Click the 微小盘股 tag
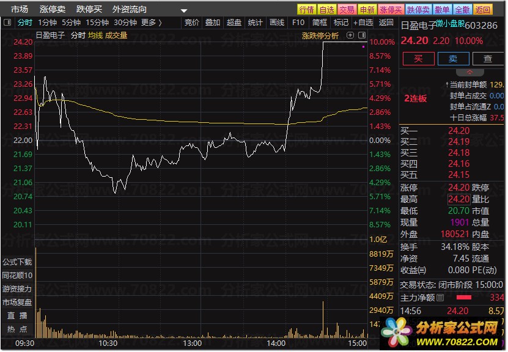 [450, 24]
